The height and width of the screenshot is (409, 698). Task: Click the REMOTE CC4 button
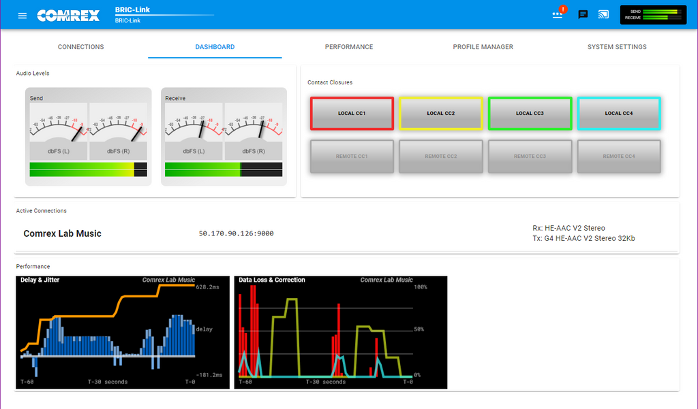point(619,157)
